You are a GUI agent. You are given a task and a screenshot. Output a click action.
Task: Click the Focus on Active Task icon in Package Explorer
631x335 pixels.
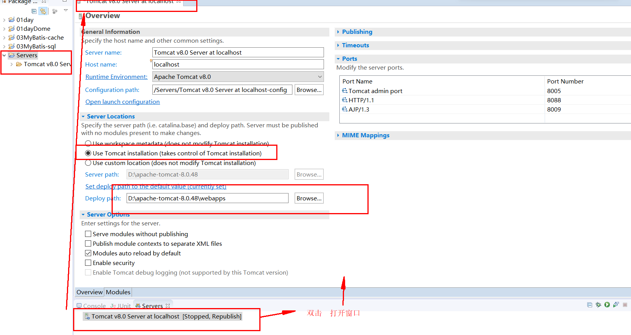coord(55,11)
